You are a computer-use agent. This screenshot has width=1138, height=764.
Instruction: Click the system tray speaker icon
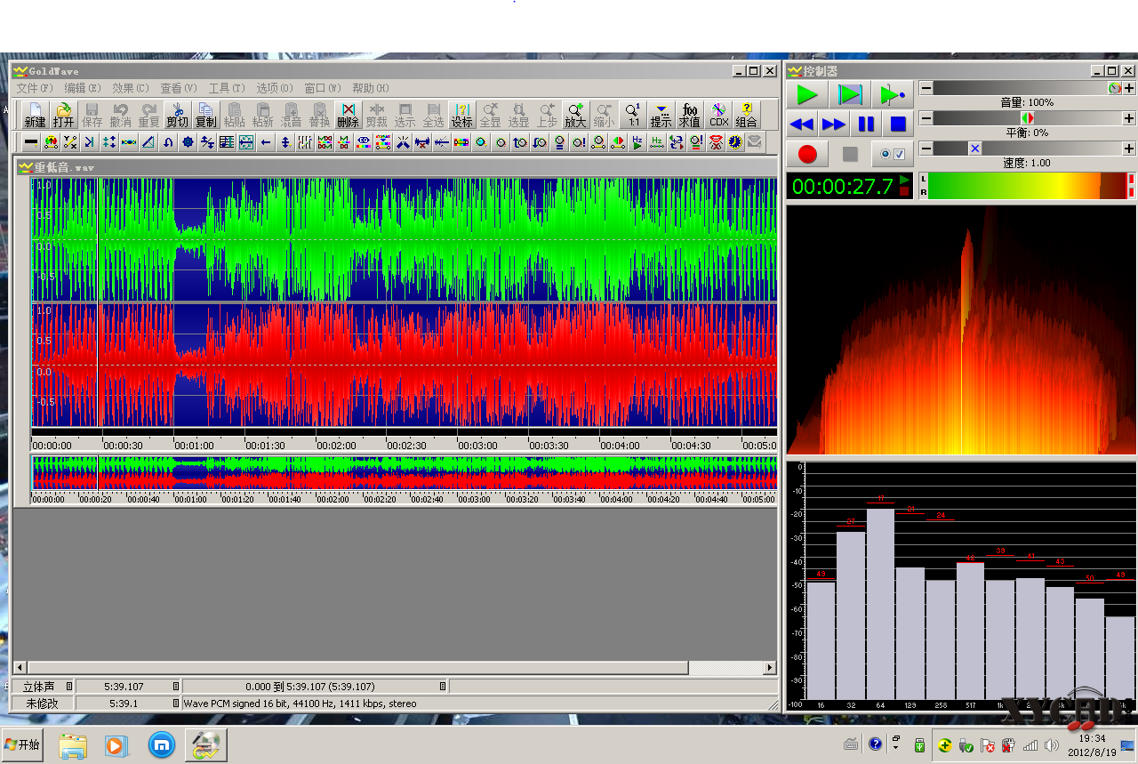point(1052,744)
